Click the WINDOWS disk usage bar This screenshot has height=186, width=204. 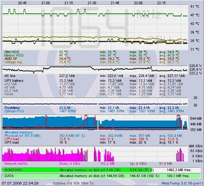101,170
